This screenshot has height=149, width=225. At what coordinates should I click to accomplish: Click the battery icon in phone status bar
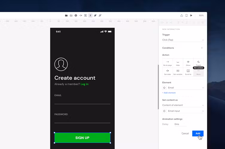(x=110, y=32)
